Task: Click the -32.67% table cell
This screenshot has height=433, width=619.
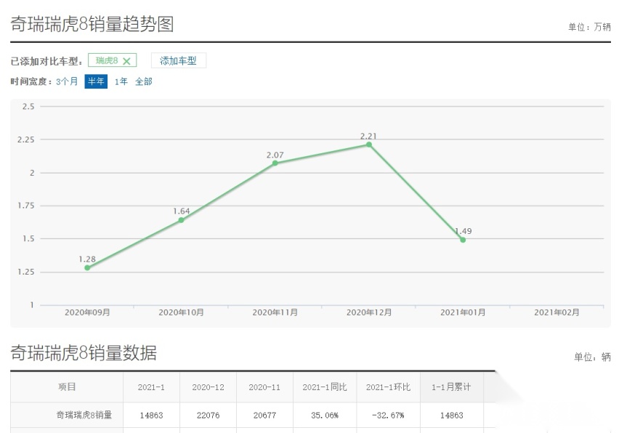Action: pyautogui.click(x=388, y=416)
